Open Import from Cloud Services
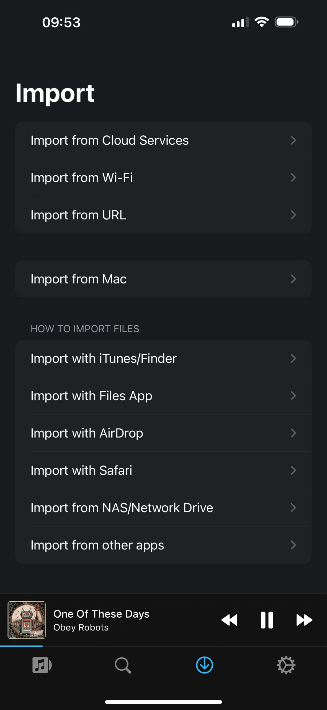The image size is (327, 710). tap(163, 140)
